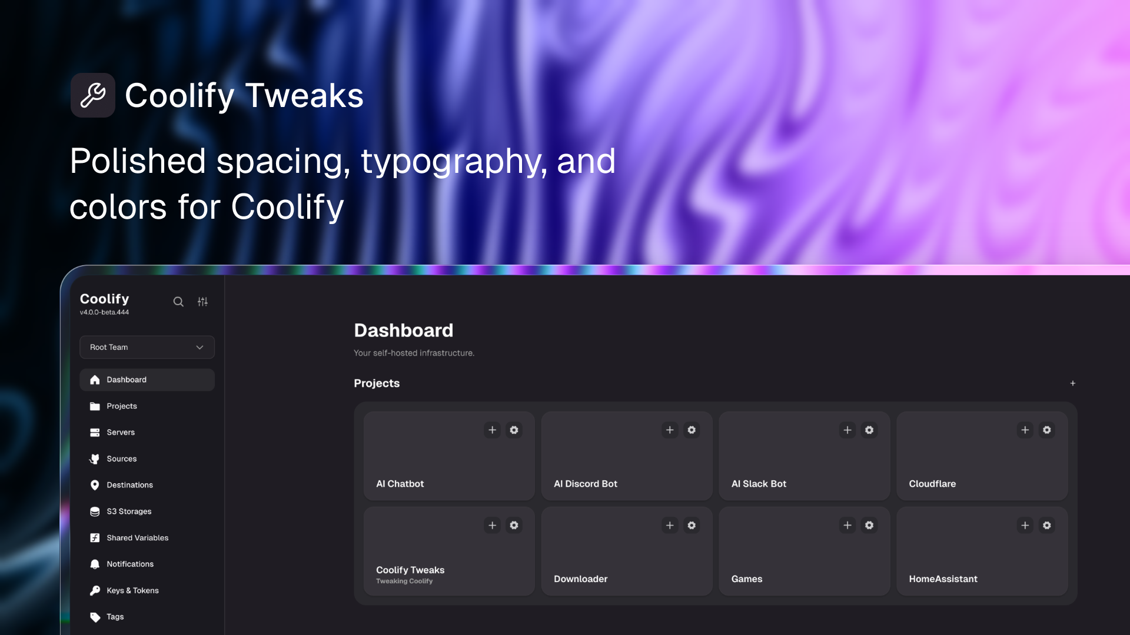Viewport: 1130px width, 635px height.
Task: Navigate to Destinations in the sidebar
Action: pyautogui.click(x=129, y=484)
